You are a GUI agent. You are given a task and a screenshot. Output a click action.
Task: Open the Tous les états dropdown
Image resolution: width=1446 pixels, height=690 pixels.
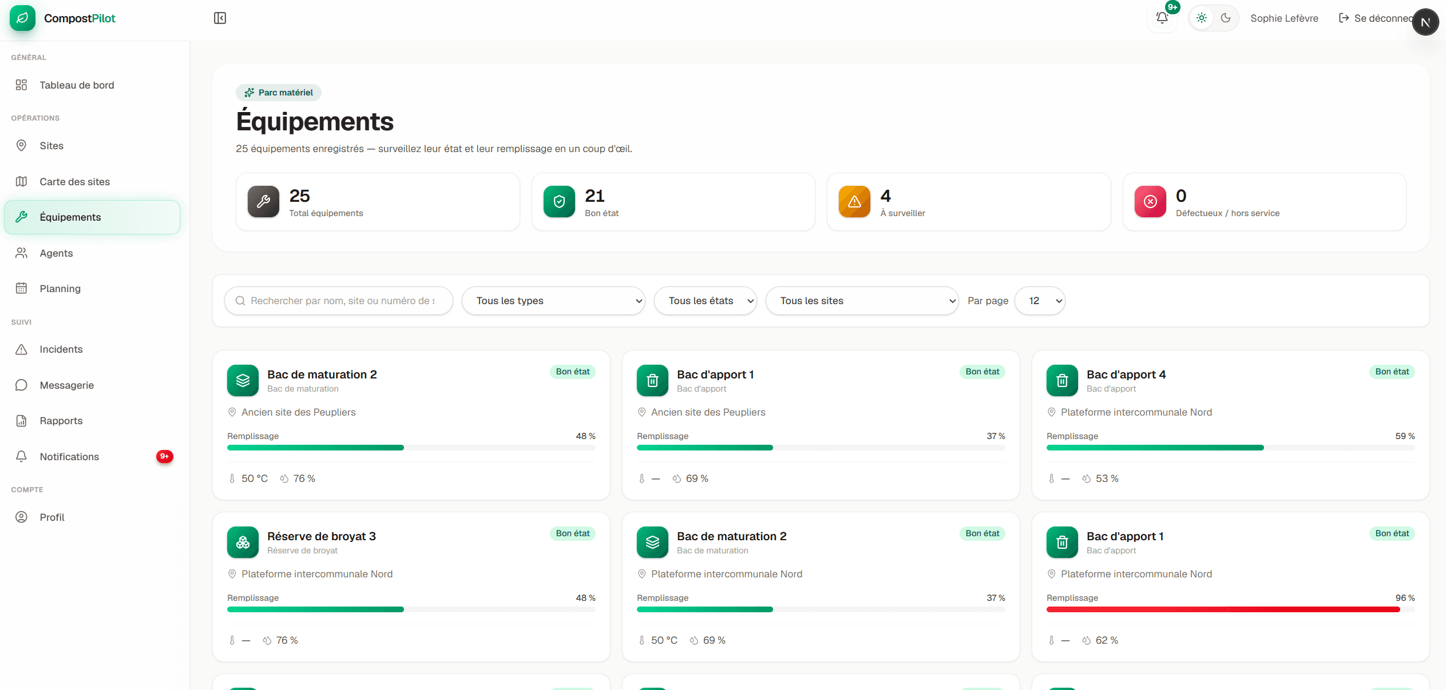705,301
